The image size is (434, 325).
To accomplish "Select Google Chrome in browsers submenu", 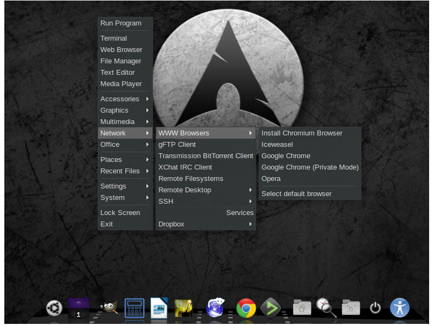I will 310,155.
